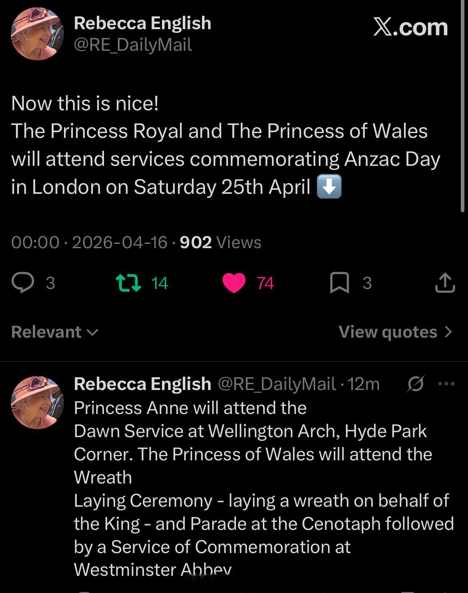The height and width of the screenshot is (593, 468).
Task: Unlike the post via pink heart
Action: tap(234, 283)
